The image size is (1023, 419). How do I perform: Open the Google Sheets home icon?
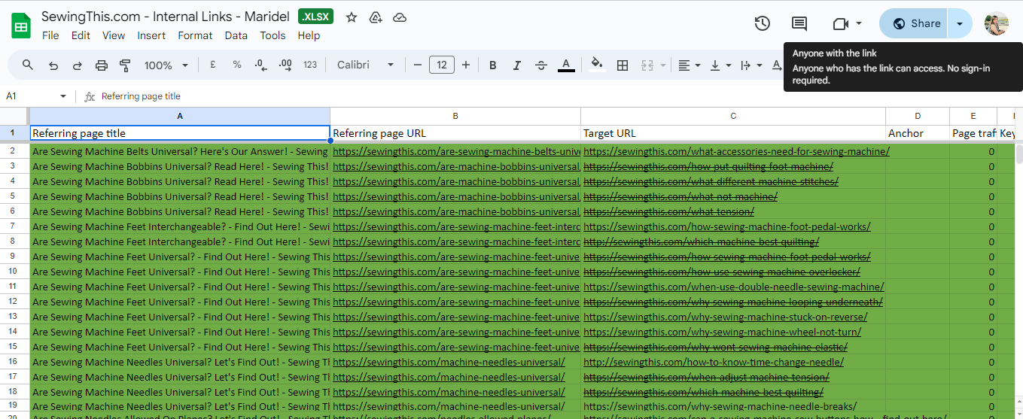(20, 26)
